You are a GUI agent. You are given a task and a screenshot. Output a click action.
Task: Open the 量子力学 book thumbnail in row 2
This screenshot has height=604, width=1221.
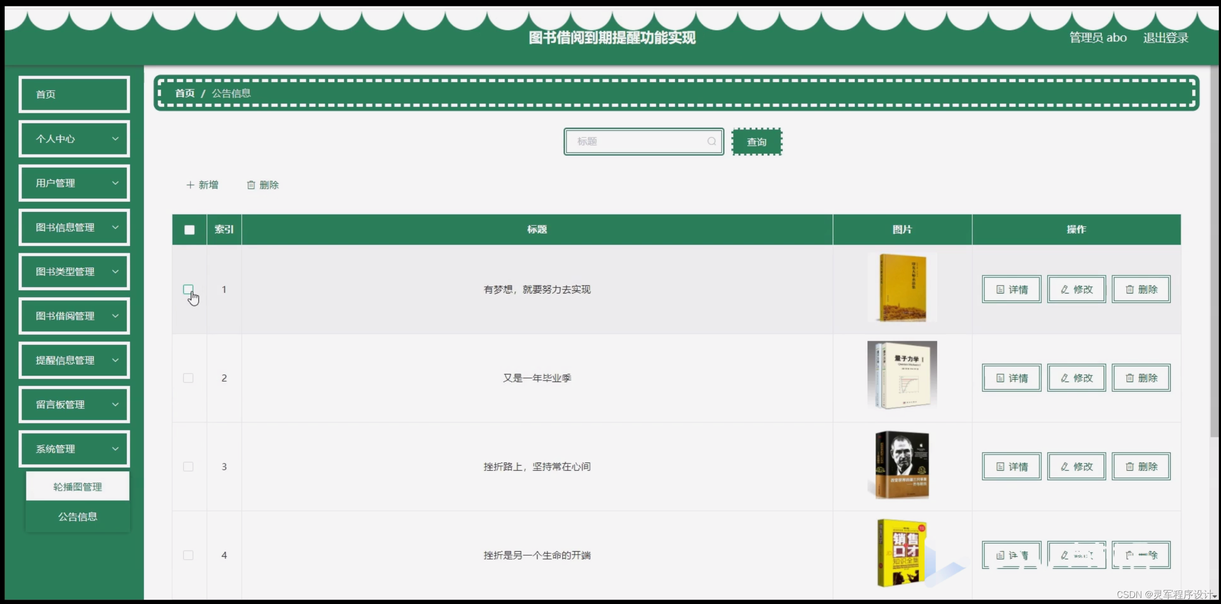click(x=902, y=375)
